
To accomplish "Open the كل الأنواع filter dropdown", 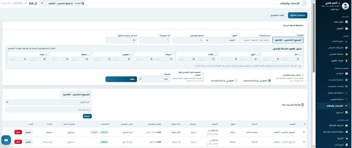I will click(49, 102).
